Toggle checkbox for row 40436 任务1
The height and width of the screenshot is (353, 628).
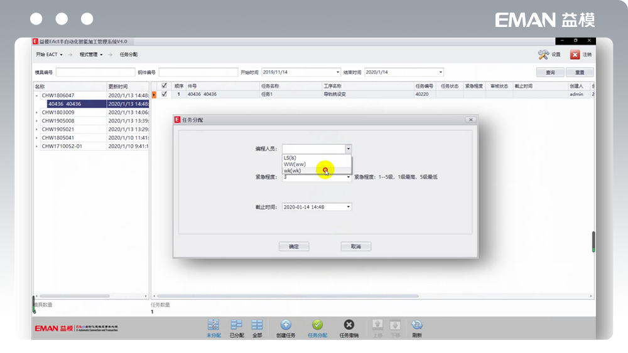165,94
